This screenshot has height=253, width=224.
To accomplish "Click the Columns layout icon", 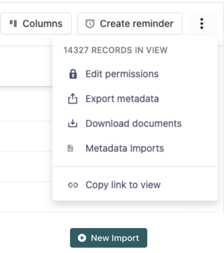I will tap(13, 23).
